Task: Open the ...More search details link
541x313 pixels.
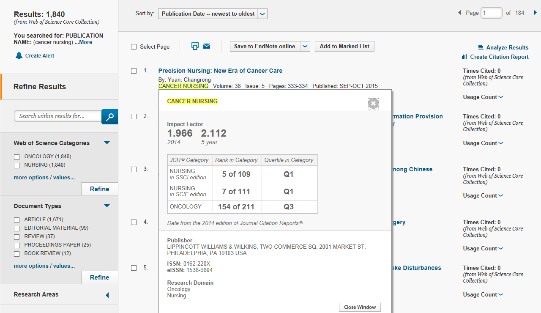Action: click(x=83, y=42)
